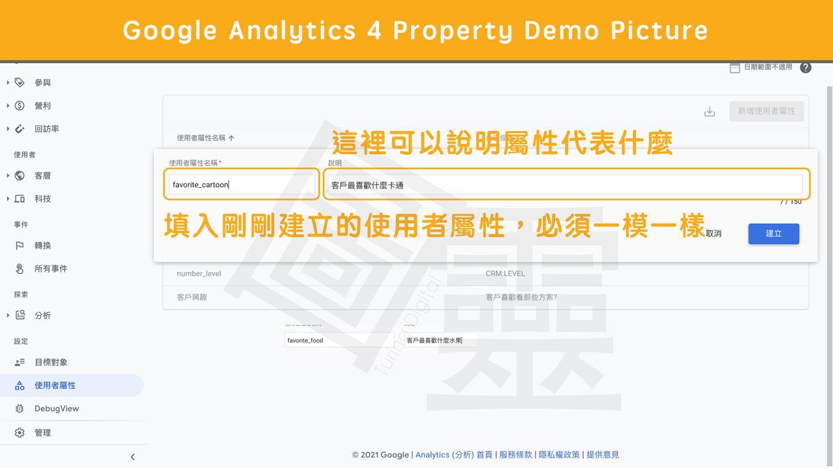Open the Analytics (分析) 首頁 link
Image resolution: width=833 pixels, height=468 pixels.
click(454, 455)
